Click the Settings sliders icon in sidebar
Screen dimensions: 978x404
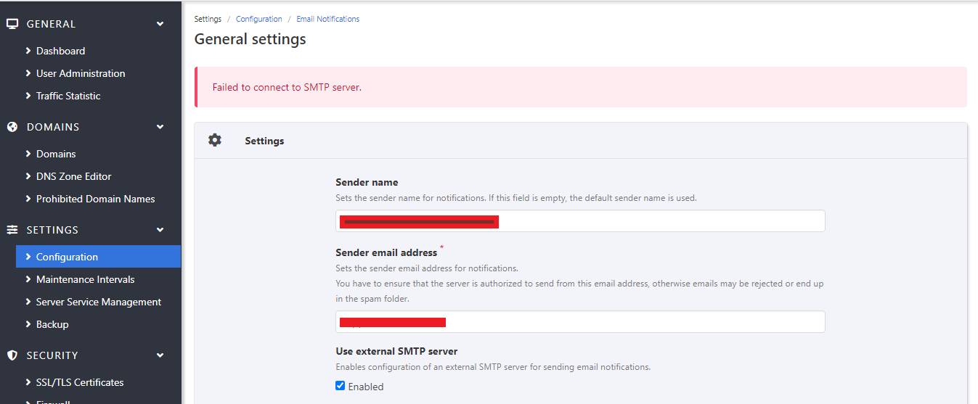pos(12,230)
